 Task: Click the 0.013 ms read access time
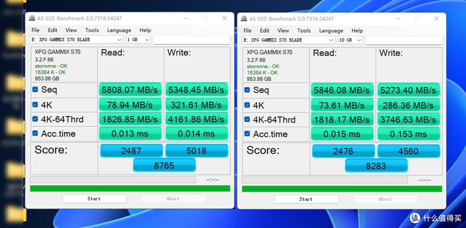130,133
